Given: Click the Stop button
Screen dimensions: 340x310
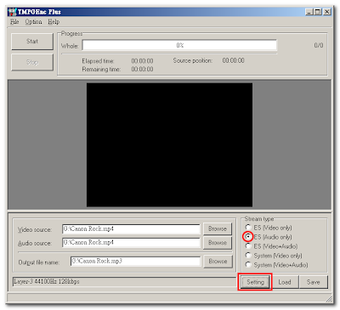Looking at the screenshot, I should 32,62.
